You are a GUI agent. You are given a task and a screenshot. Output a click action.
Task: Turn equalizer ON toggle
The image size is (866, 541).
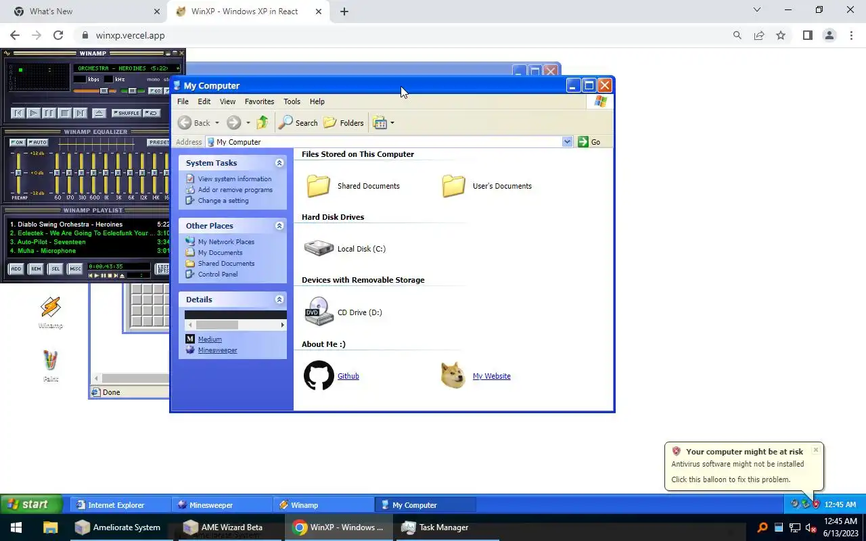[x=18, y=143]
